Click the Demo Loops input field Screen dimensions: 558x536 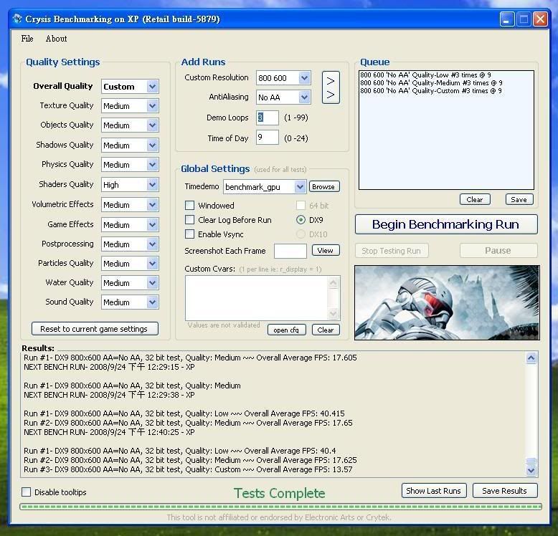point(268,118)
